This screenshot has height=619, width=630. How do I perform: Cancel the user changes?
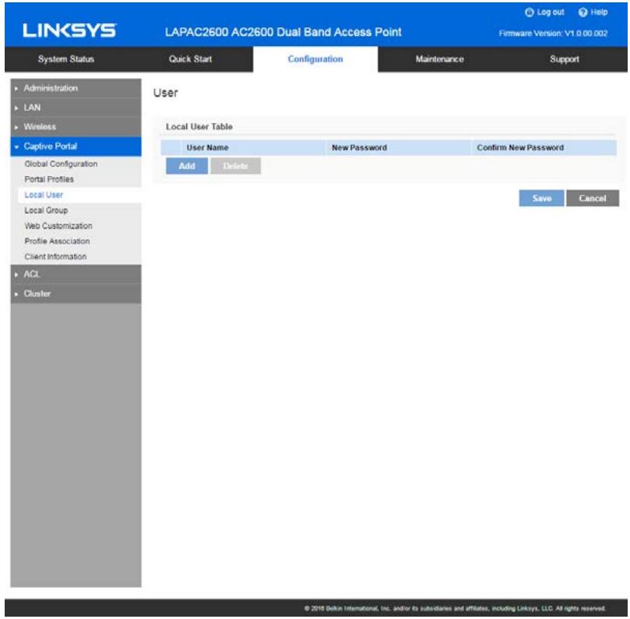(593, 198)
